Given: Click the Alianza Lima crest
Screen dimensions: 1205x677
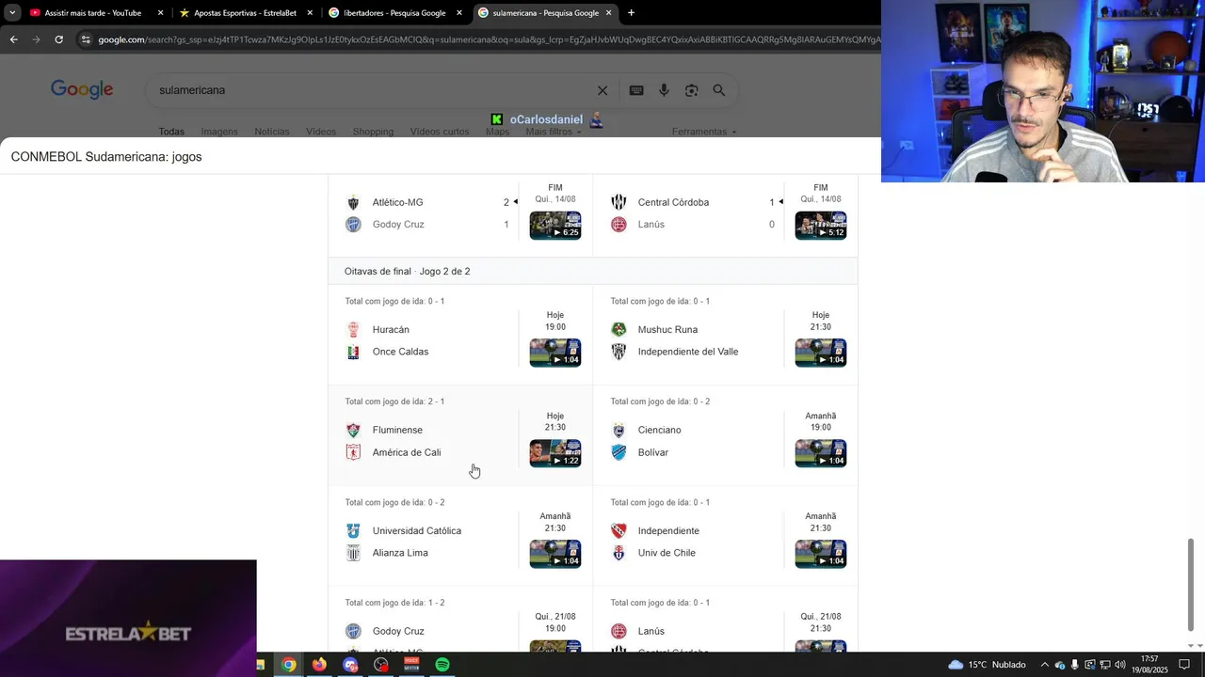Looking at the screenshot, I should click(x=353, y=553).
